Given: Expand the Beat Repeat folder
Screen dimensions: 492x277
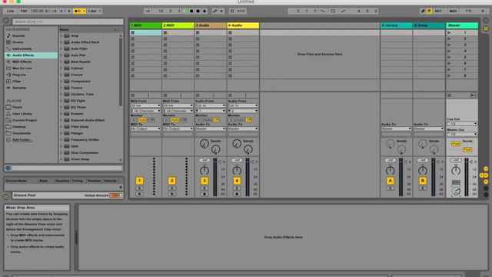Looking at the screenshot, I should click(61, 62).
